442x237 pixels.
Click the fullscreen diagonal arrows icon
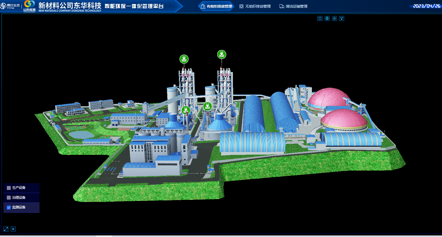tap(6, 229)
